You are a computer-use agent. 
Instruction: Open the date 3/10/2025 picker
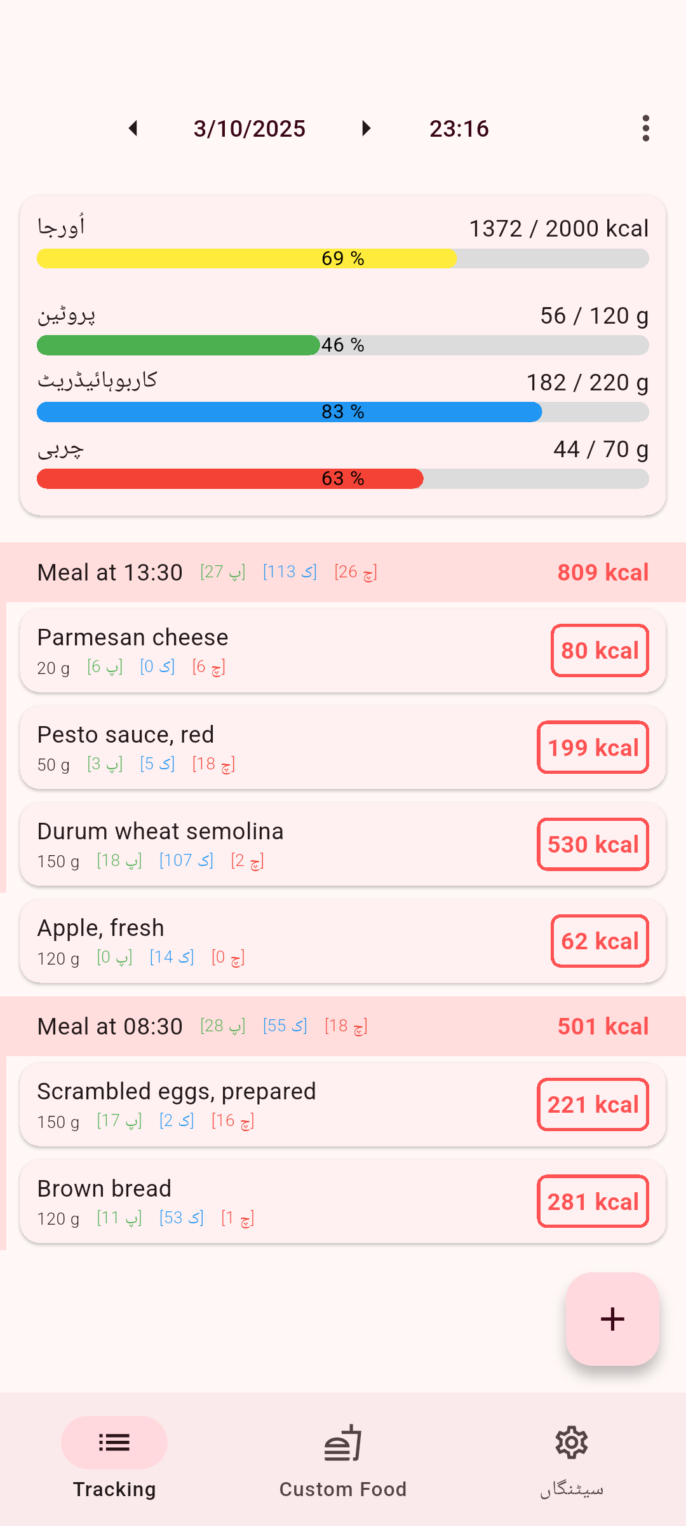(x=250, y=128)
